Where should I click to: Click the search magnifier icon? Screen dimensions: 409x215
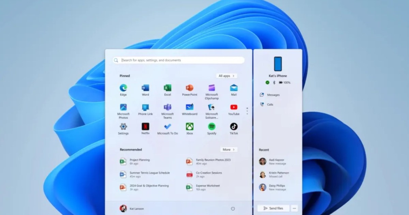[x=116, y=60]
